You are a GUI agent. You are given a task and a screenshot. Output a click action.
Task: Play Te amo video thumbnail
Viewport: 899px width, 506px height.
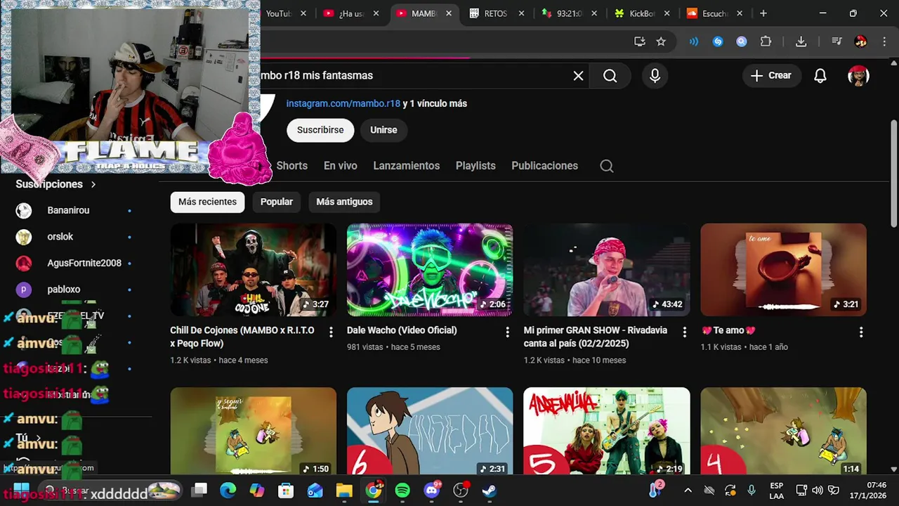pos(783,270)
